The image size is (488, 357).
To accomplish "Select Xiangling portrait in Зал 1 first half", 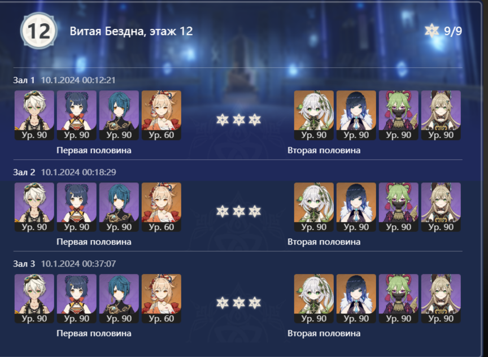I will (77, 115).
